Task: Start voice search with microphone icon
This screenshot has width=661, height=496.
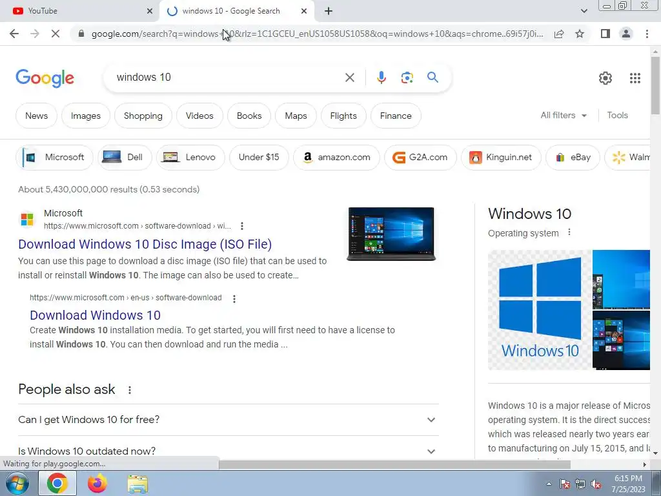Action: click(x=381, y=77)
